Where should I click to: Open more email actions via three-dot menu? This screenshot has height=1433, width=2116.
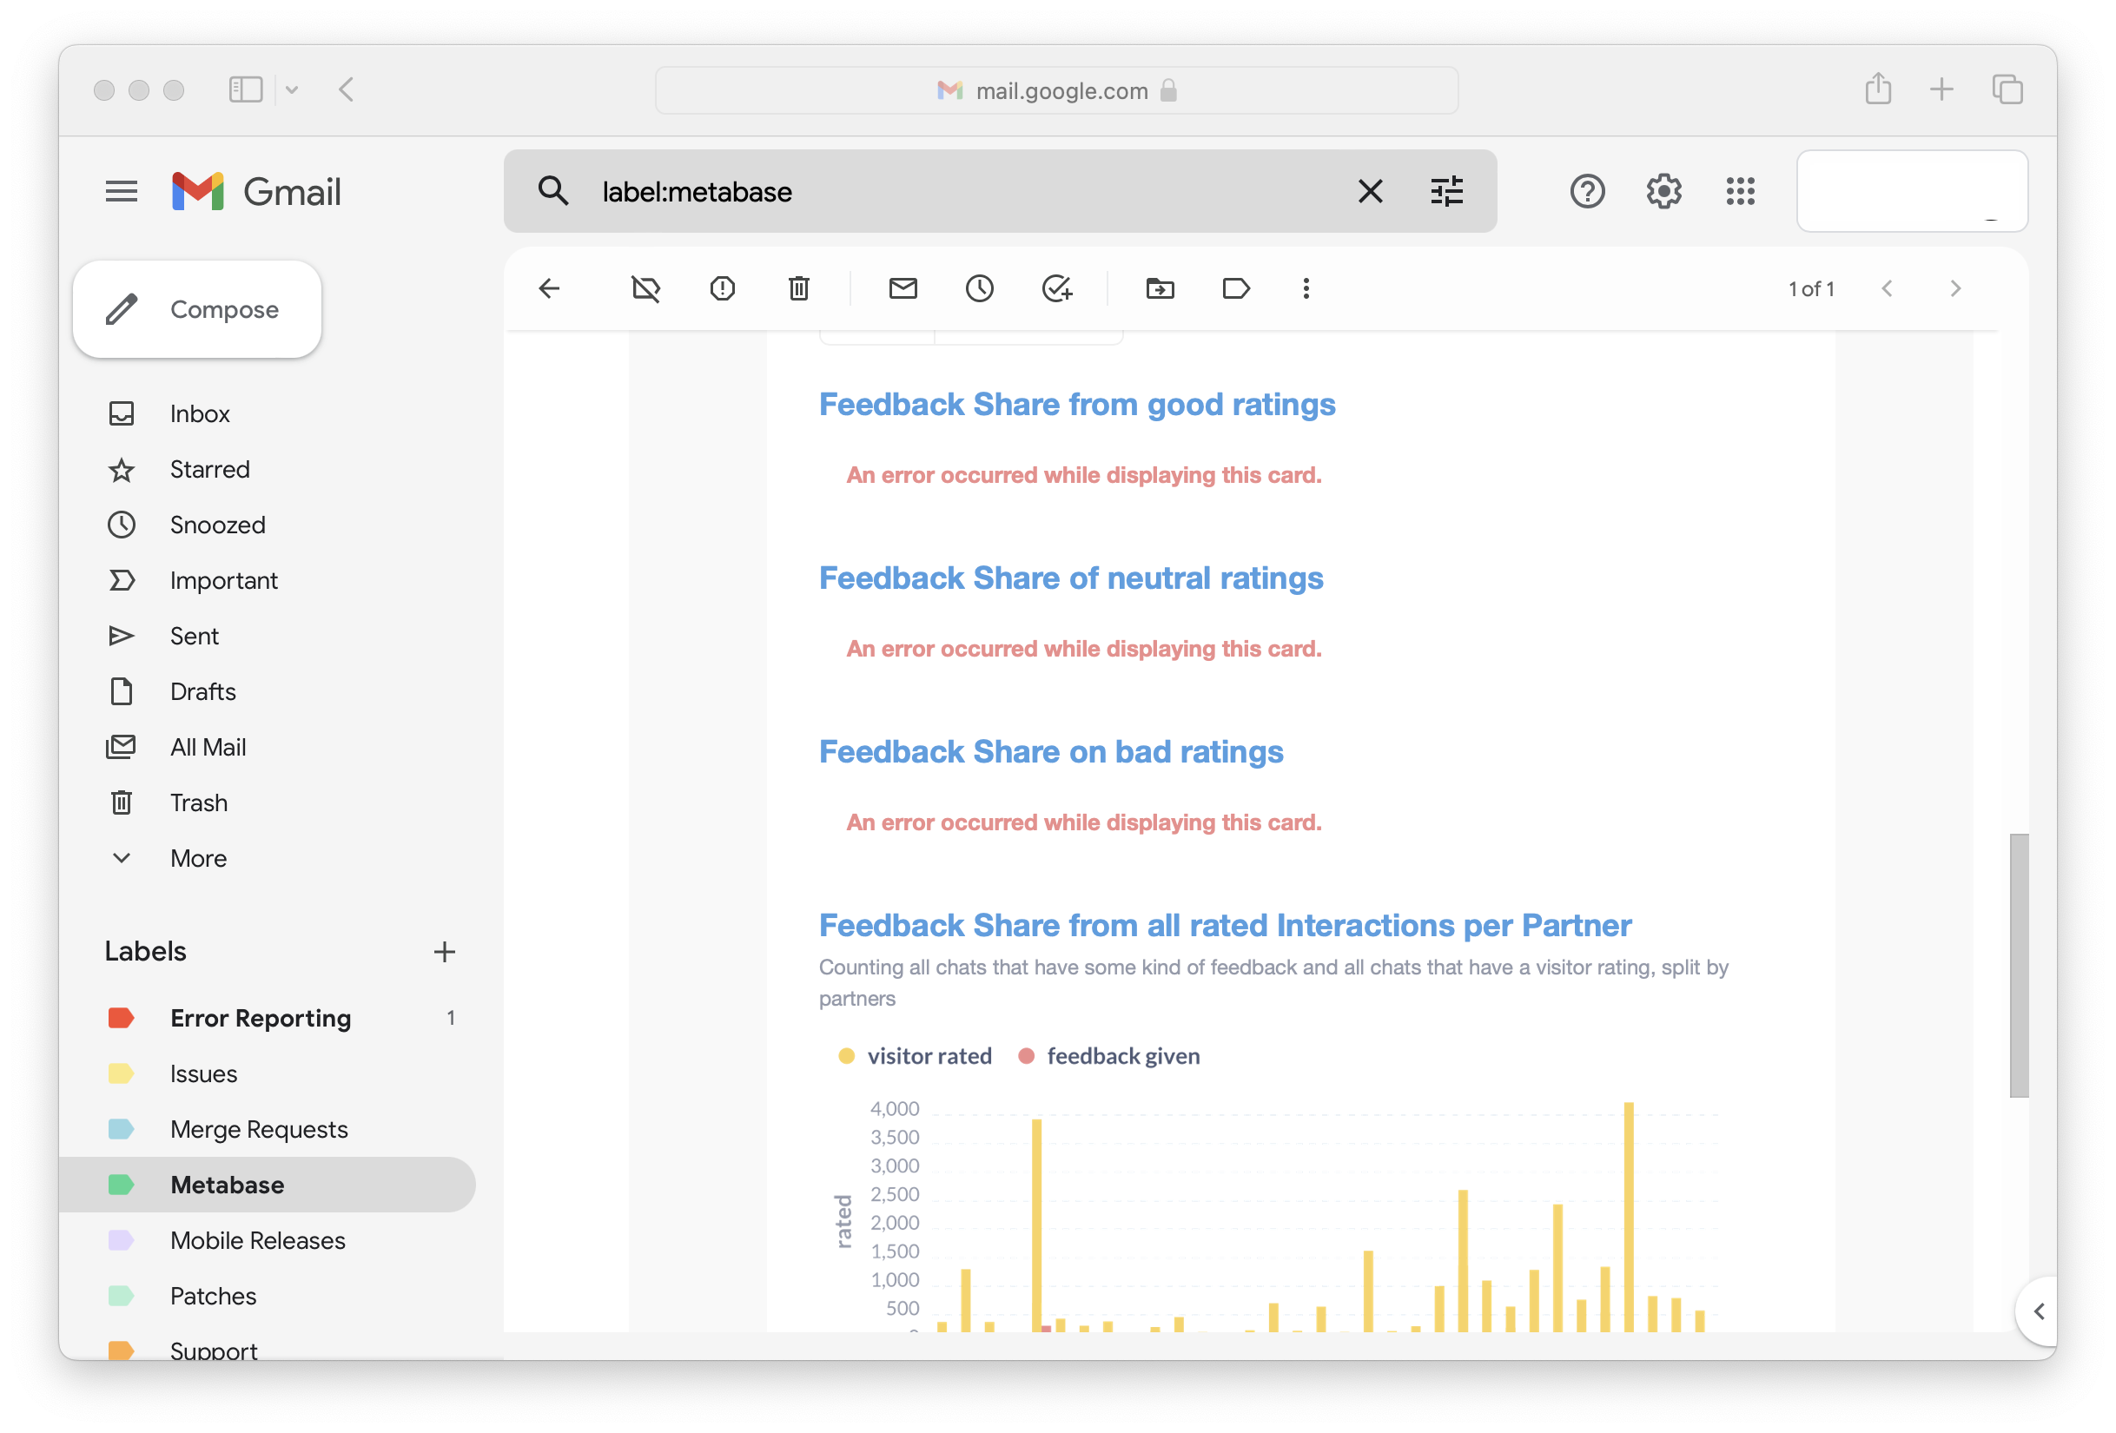coord(1306,288)
